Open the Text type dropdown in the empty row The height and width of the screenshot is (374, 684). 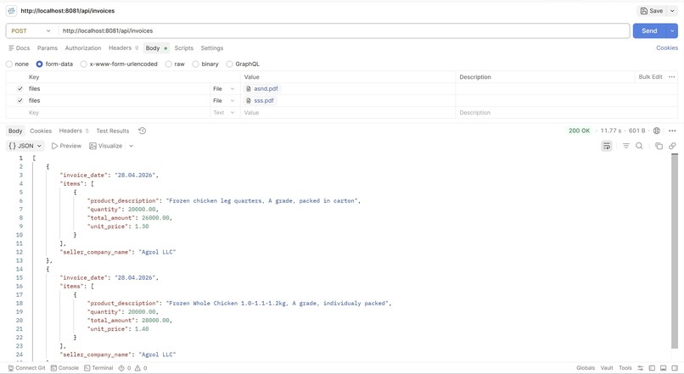[x=224, y=113]
